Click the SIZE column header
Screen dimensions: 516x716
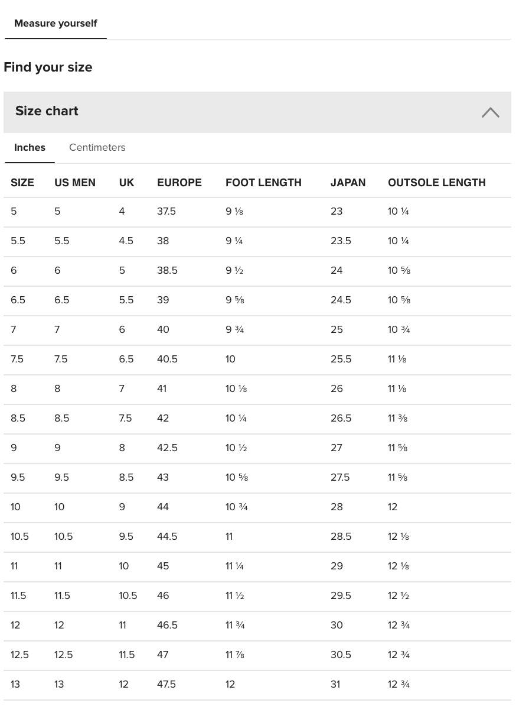click(x=22, y=183)
